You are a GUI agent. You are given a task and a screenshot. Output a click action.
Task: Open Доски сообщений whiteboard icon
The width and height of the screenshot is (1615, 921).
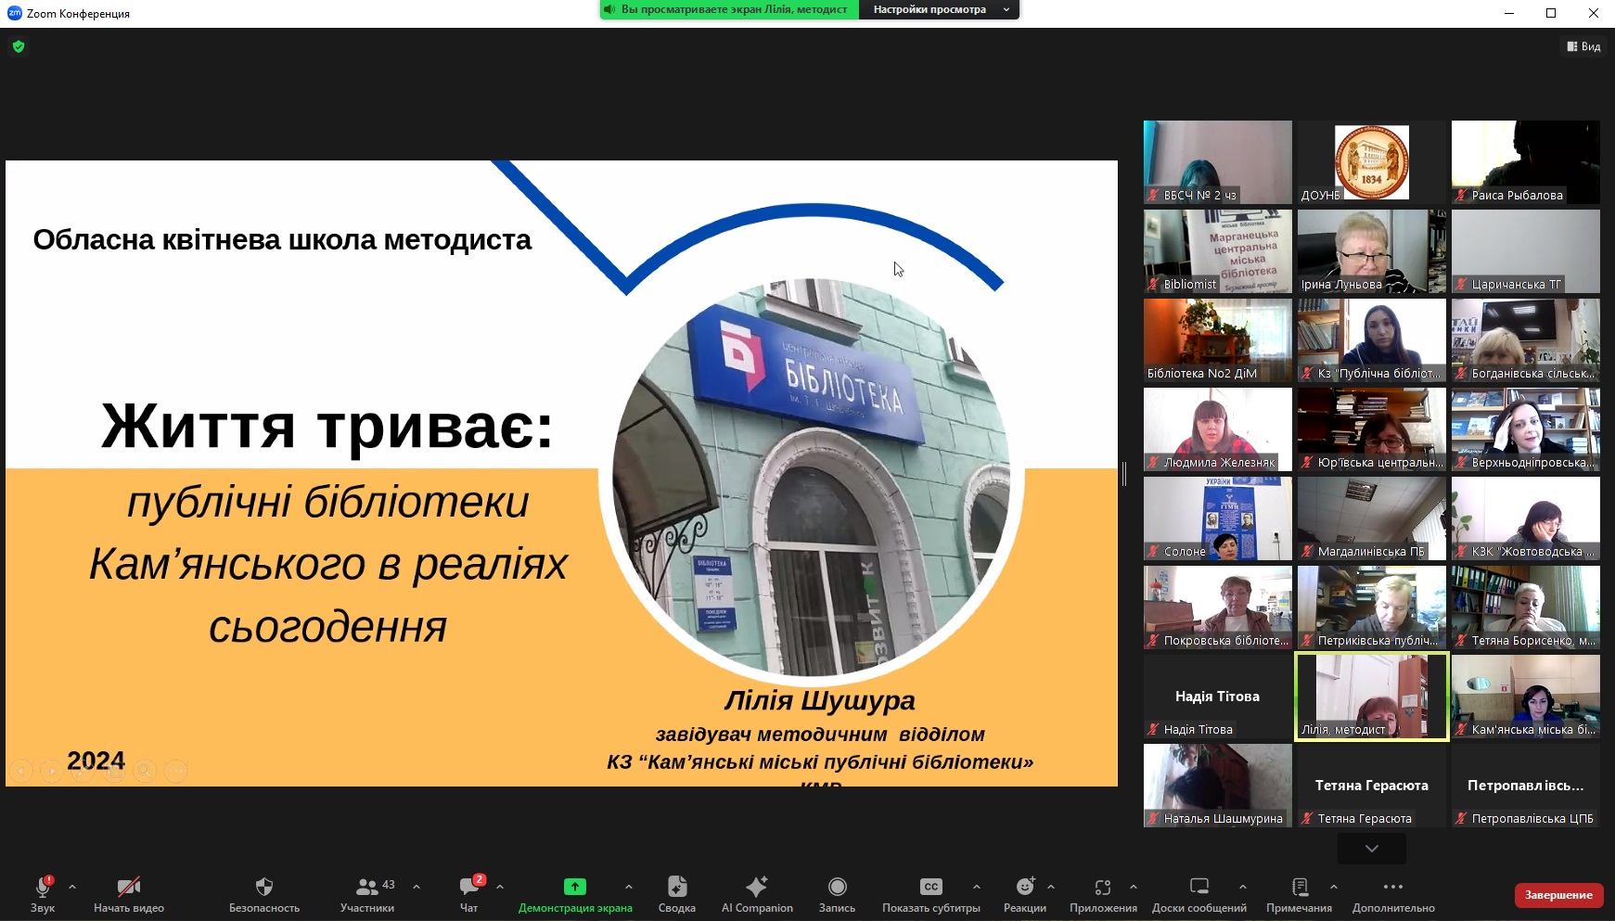(1198, 887)
